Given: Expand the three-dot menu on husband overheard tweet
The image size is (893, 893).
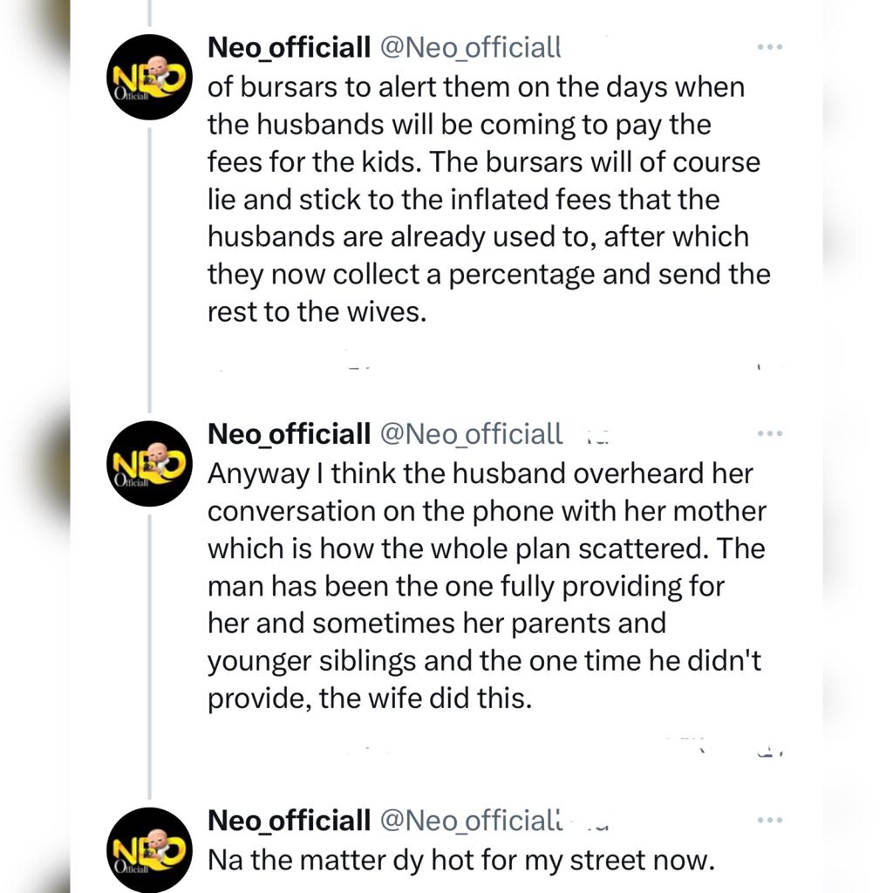Looking at the screenshot, I should pos(769,433).
